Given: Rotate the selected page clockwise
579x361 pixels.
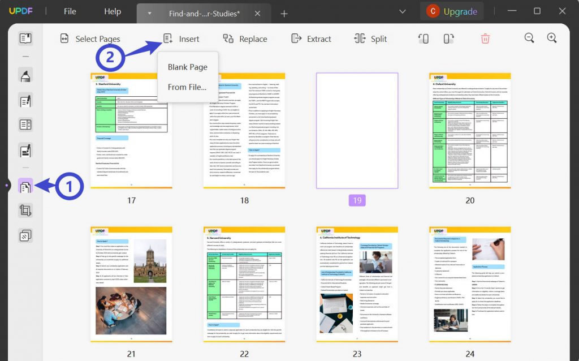Looking at the screenshot, I should [448, 38].
